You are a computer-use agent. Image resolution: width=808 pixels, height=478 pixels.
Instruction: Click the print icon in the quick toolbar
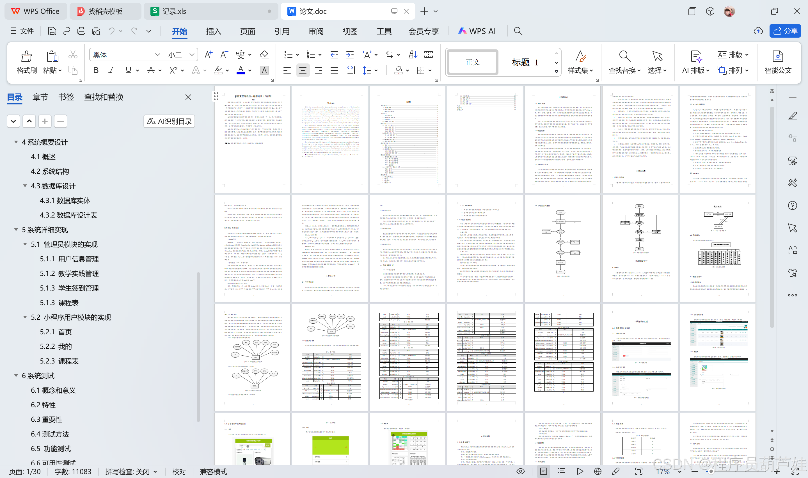coord(81,31)
